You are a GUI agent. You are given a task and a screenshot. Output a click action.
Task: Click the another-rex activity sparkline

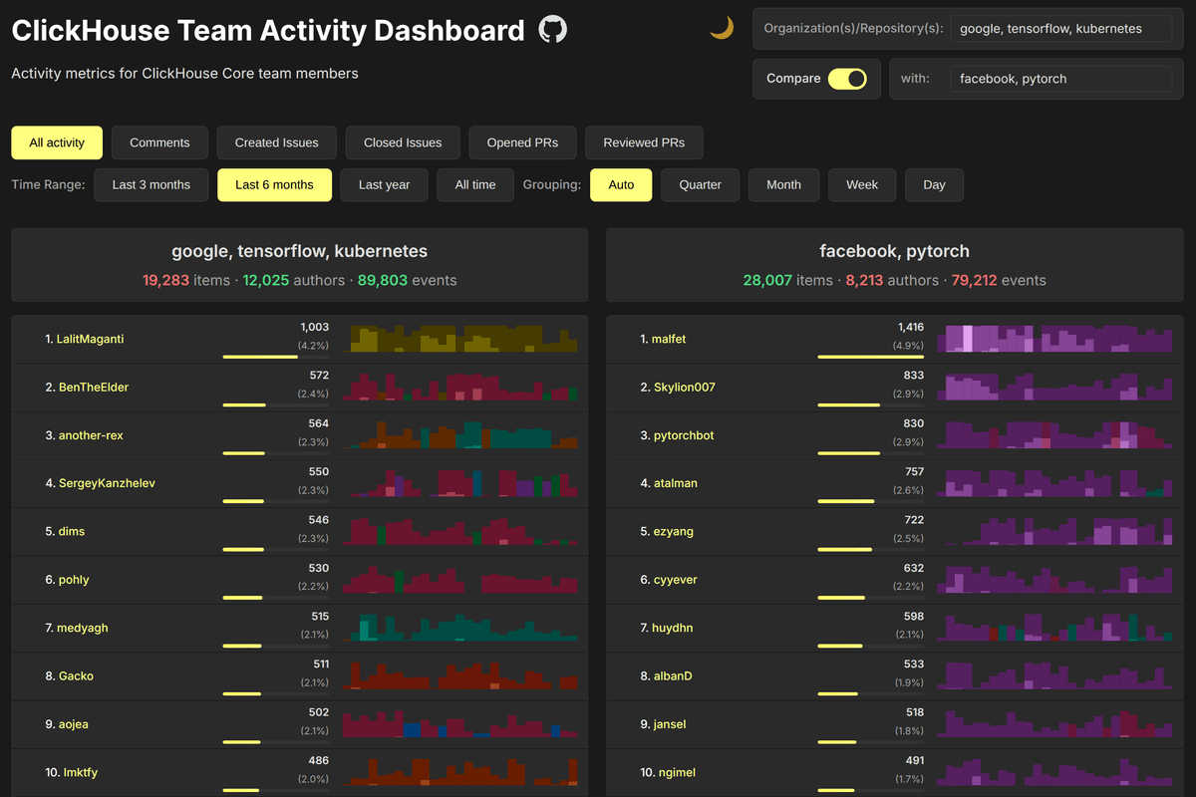pyautogui.click(x=460, y=434)
